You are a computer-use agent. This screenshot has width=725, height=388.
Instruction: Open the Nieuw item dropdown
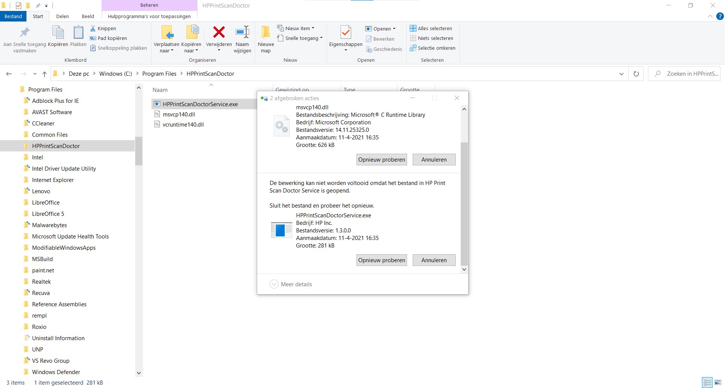[x=296, y=28]
